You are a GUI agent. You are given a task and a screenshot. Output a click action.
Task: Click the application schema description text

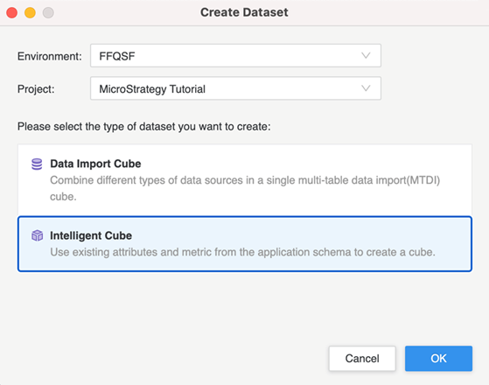click(242, 252)
